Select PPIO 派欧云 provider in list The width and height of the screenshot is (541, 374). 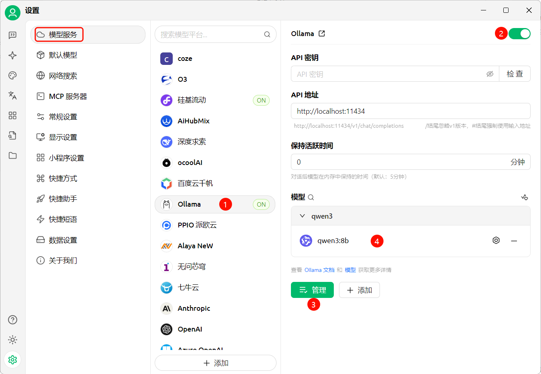click(215, 225)
